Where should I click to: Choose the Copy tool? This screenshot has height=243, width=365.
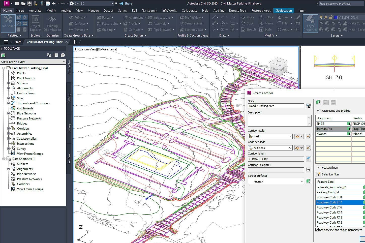point(247,23)
